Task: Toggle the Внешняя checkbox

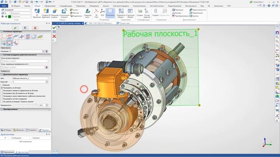Action: [2, 85]
